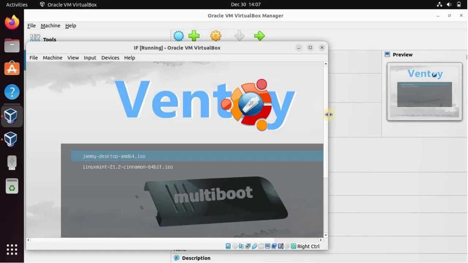Click the Settings gear in the Manager toolbar
Screen dimensions: 468x263
point(215,35)
